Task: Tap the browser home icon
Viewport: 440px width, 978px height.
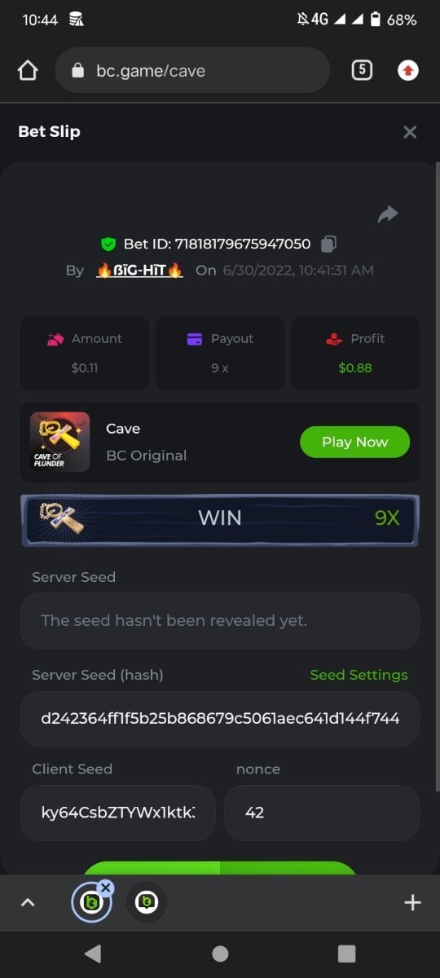Action: 28,71
